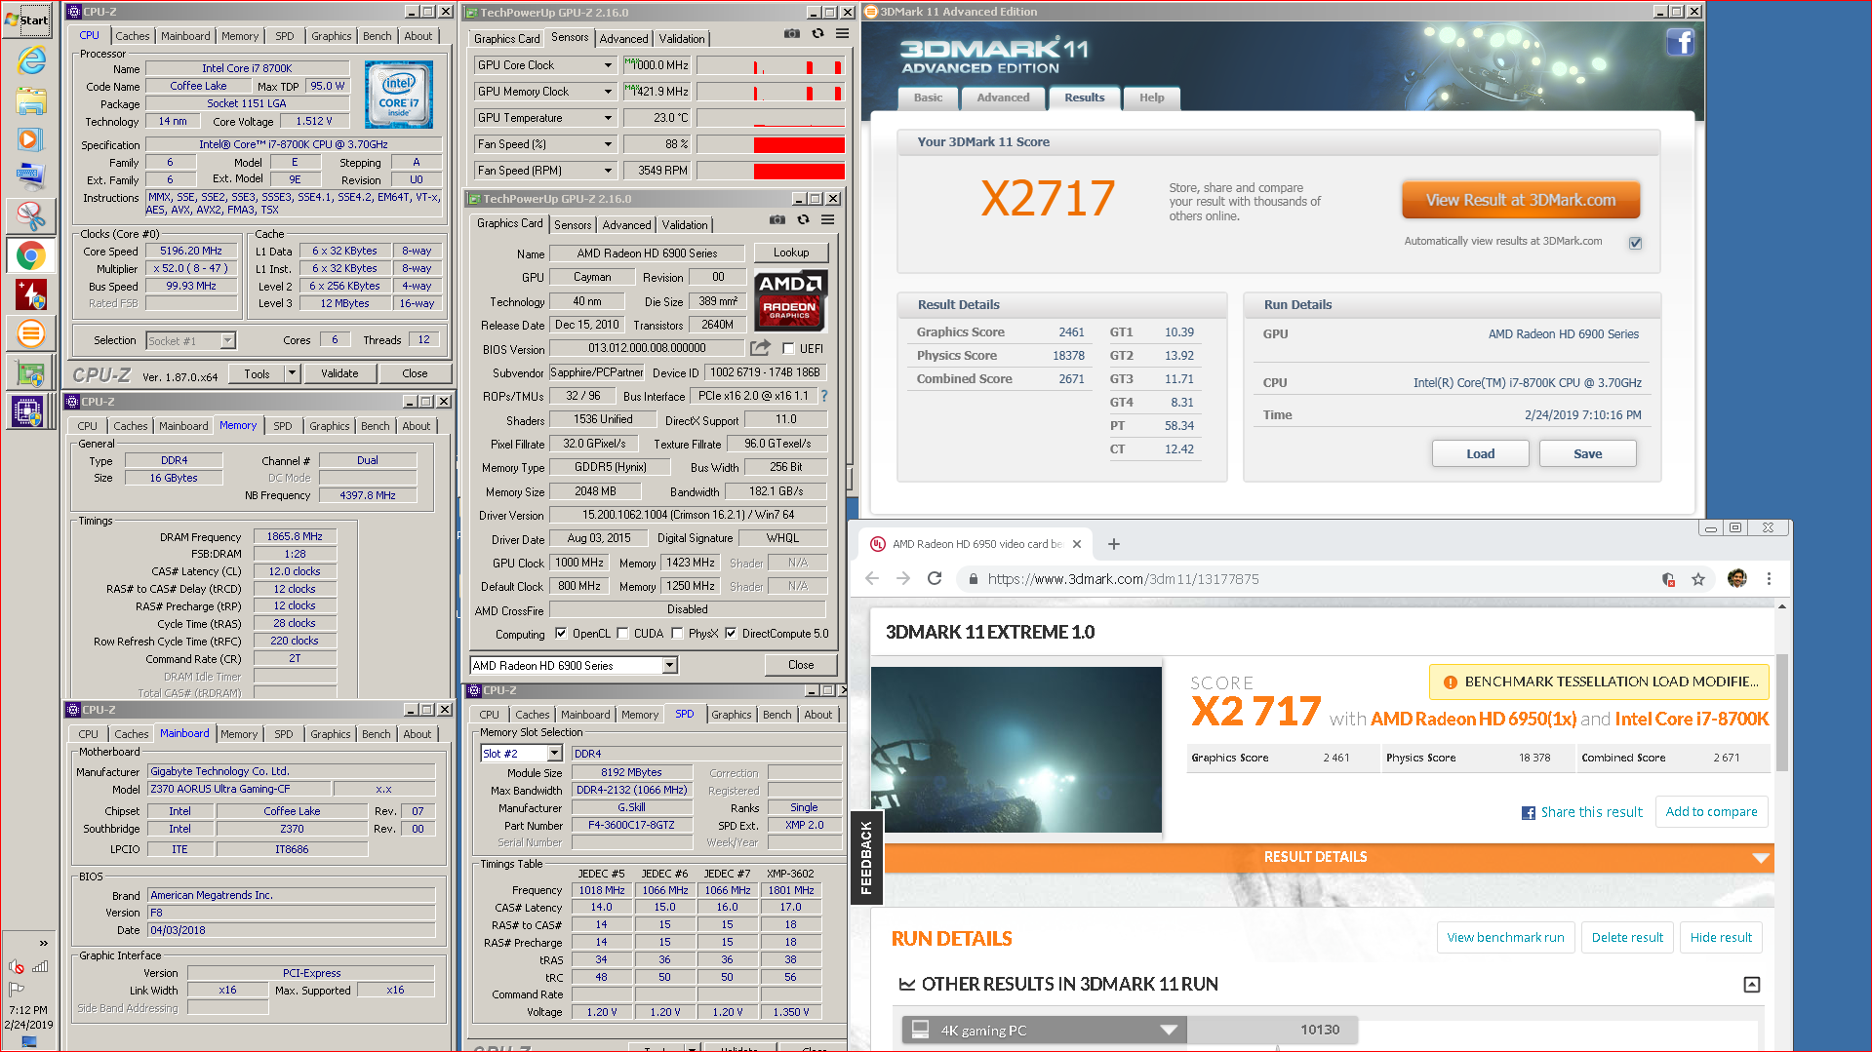Open hamburger menu in GPU-Z Graphics Card window

click(827, 219)
